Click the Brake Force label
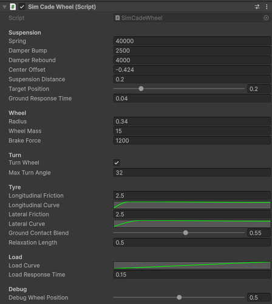Viewport: 272px width, 304px height. (x=24, y=140)
